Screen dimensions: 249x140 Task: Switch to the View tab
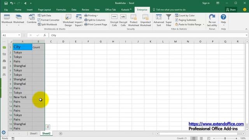point(97,10)
